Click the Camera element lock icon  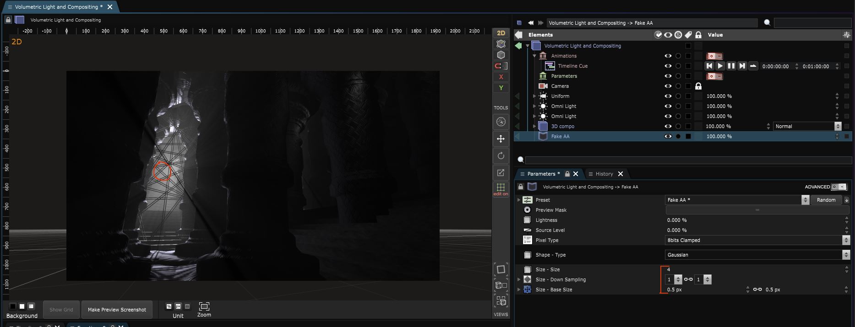point(698,86)
